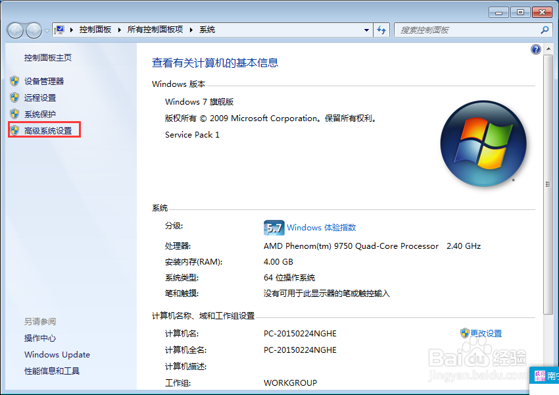Click the shield icon beside 更改设置
Image resolution: width=559 pixels, height=395 pixels.
pos(464,333)
